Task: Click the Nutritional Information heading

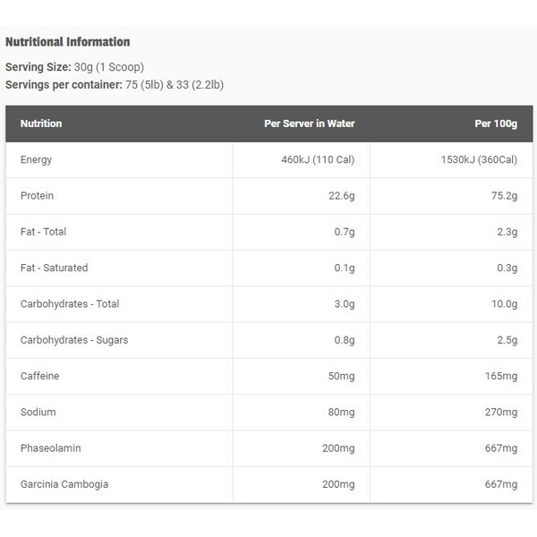Action: [68, 42]
